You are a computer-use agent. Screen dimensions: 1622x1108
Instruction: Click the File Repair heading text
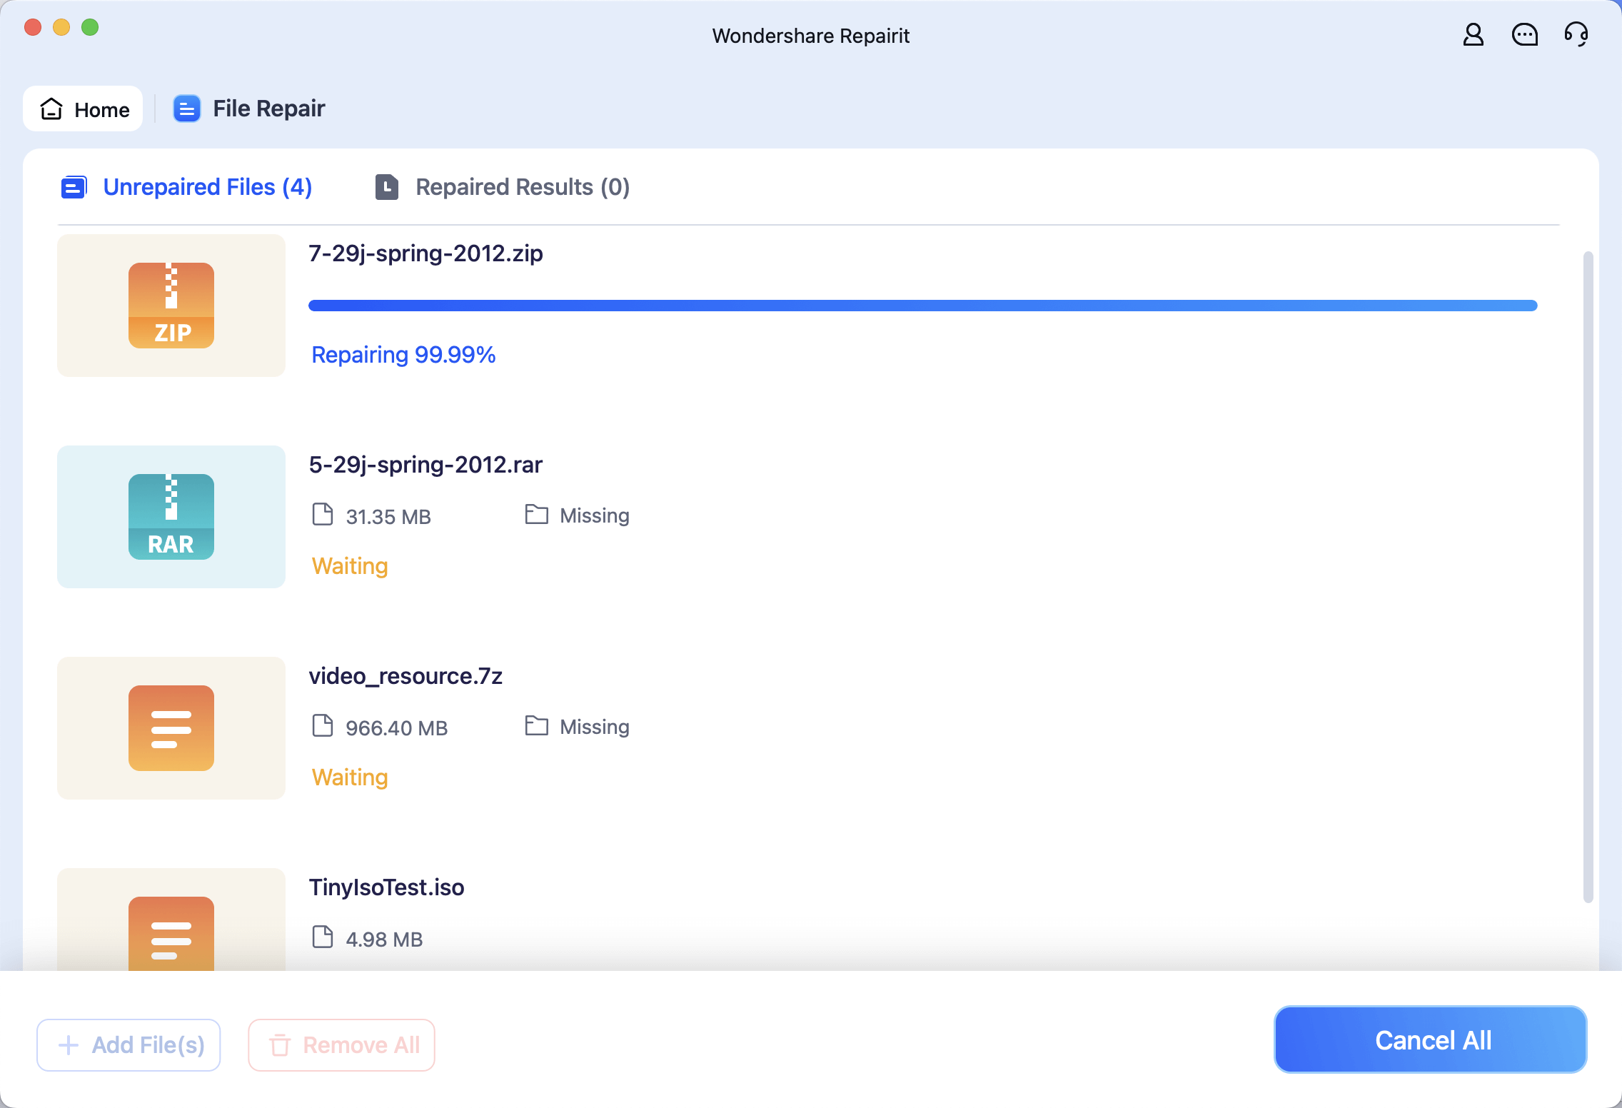[x=269, y=109]
